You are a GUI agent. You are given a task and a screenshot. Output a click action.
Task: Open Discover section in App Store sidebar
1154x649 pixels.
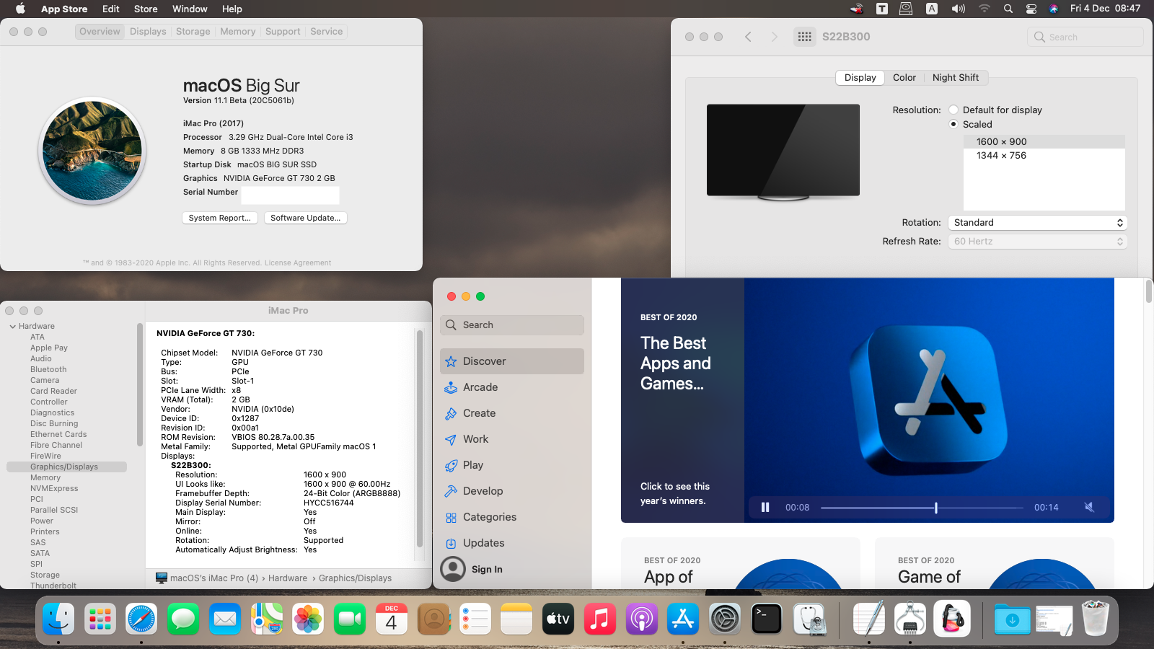(511, 361)
